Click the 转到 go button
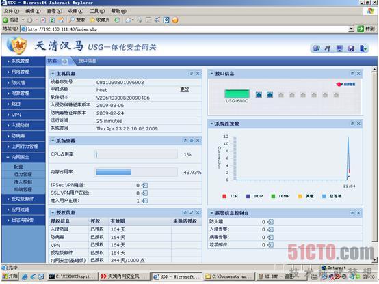Screen dimensions: 379x284 pyautogui.click(x=366, y=29)
